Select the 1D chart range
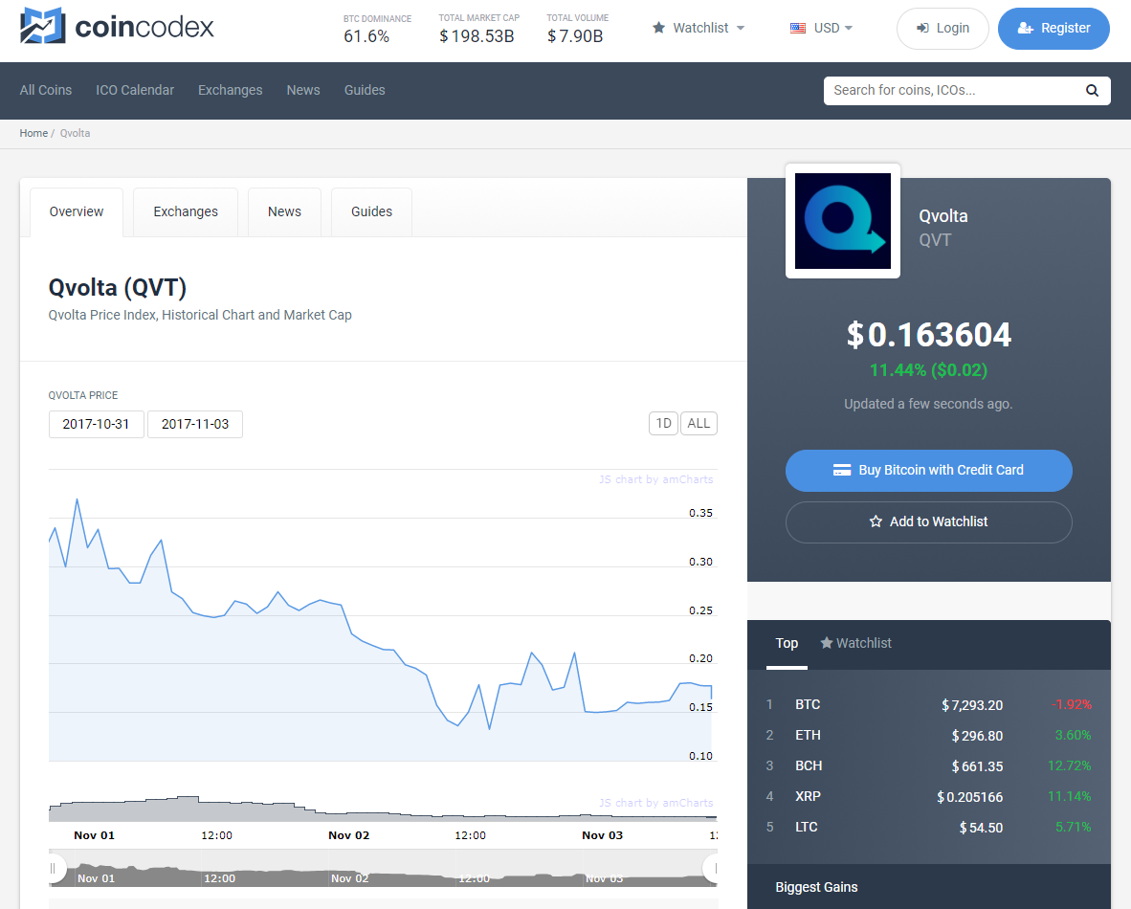The width and height of the screenshot is (1131, 909). [664, 424]
